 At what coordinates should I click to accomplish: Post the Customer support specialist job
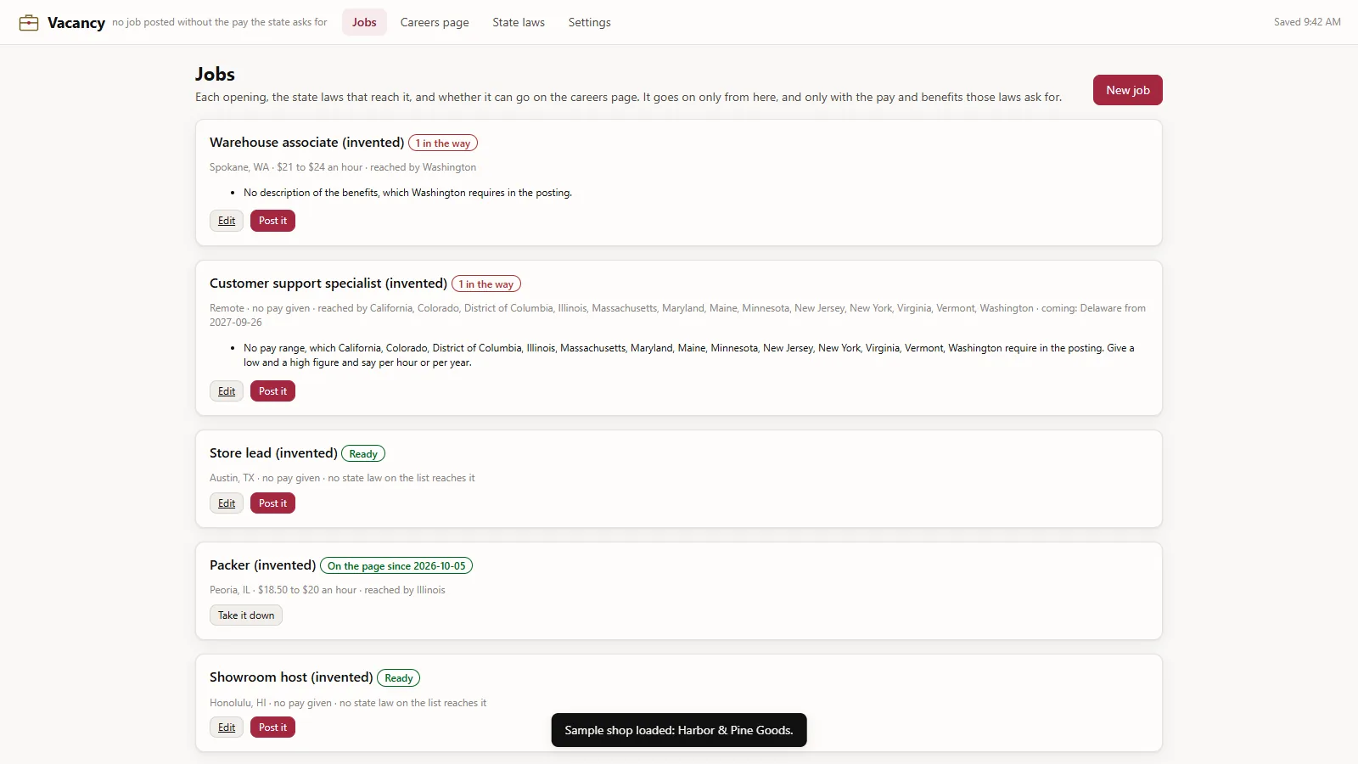pyautogui.click(x=272, y=391)
